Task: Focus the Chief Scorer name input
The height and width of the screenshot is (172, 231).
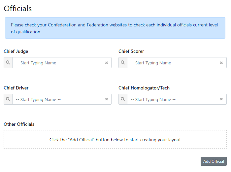Action: tap(173, 63)
